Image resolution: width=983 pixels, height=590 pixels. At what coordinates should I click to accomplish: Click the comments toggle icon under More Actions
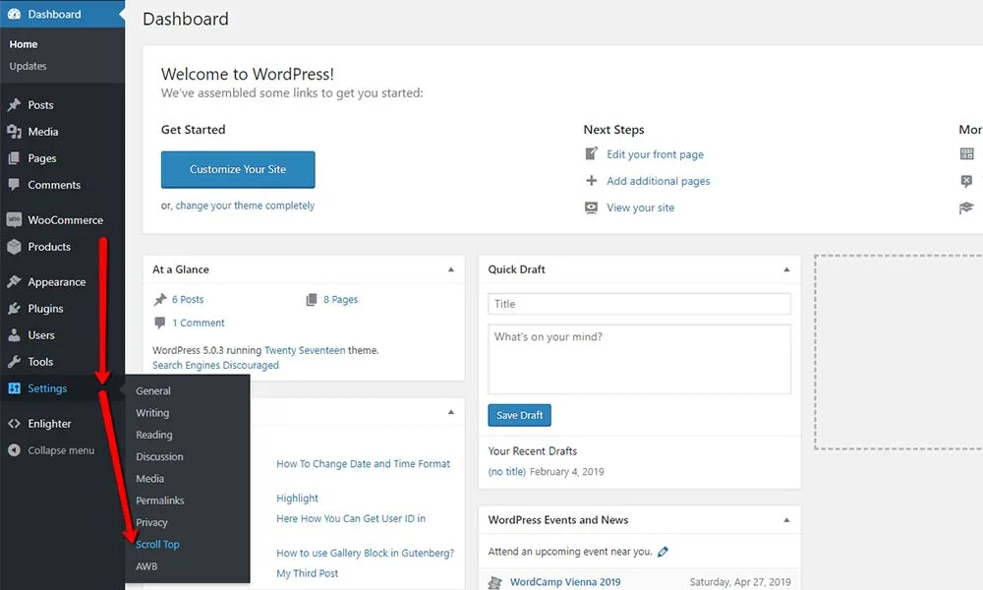pyautogui.click(x=966, y=181)
